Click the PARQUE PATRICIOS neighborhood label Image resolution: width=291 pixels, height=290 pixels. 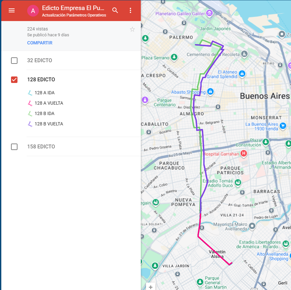coord(230,170)
